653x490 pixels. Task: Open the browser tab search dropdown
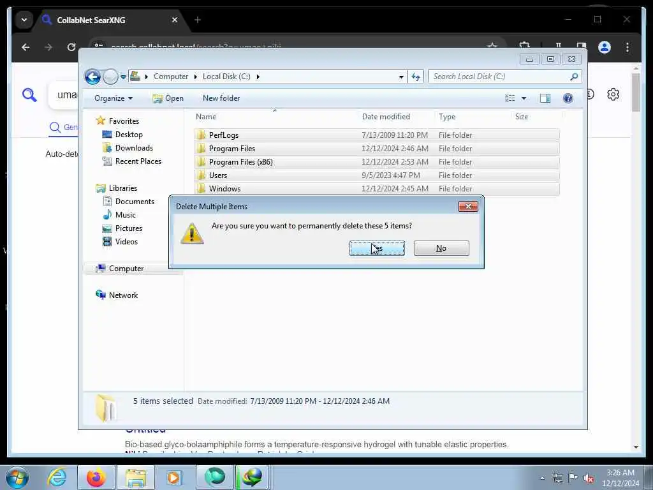[x=24, y=20]
